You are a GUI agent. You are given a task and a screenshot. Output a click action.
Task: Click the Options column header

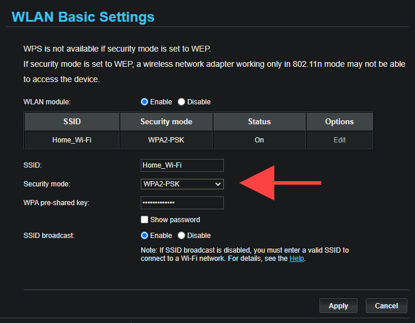tap(339, 121)
